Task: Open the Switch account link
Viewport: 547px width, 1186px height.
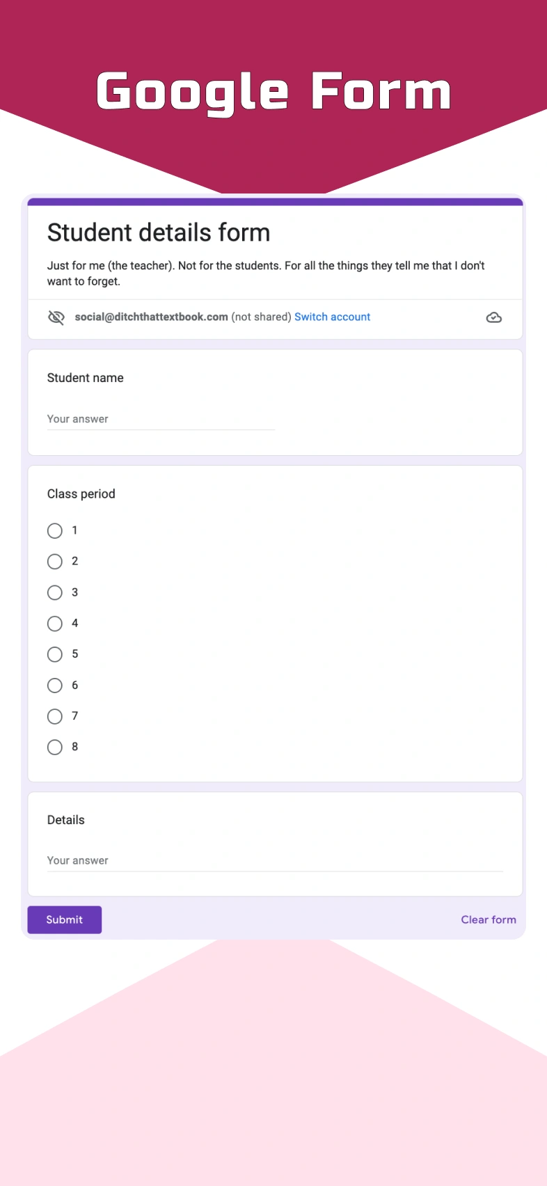Action: 332,317
